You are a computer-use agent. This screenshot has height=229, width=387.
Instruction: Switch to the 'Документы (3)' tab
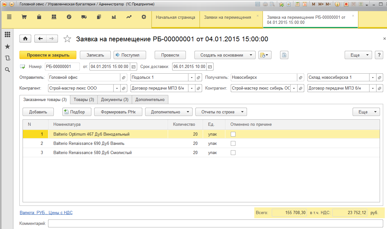tap(115, 100)
